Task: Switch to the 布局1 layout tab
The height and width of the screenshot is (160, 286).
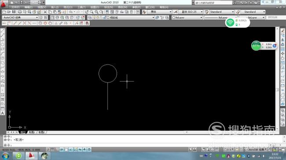Action: tap(32, 132)
